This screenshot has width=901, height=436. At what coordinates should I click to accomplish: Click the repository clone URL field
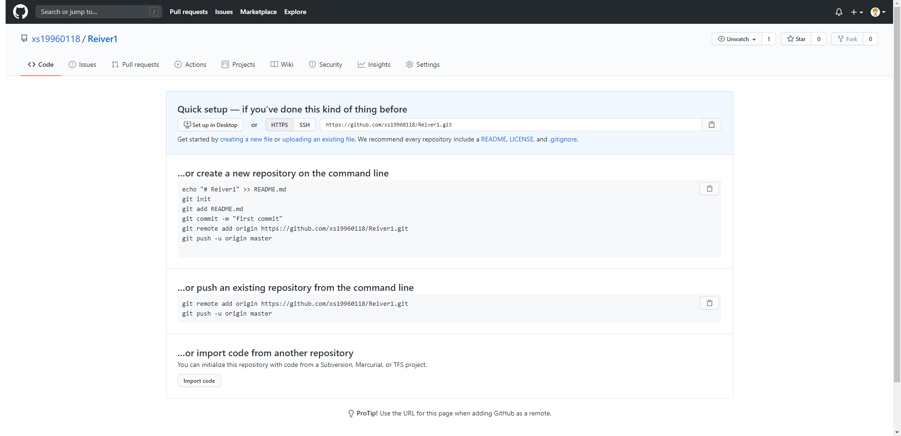click(x=511, y=125)
